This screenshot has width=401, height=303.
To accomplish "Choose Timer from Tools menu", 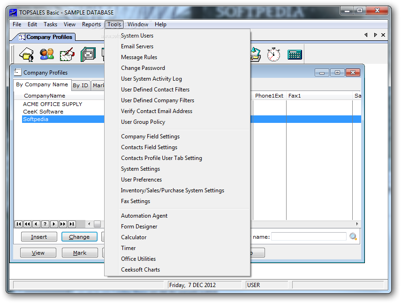I will (177, 248).
